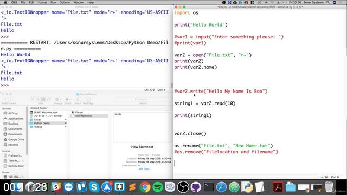Click the string1 = var2.read(10) line
347x195 pixels.
coord(205,103)
